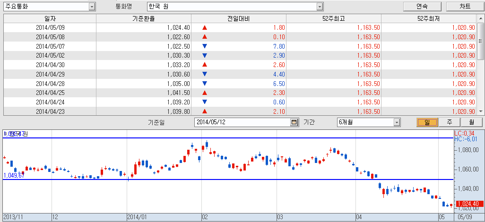The image size is (485, 222).
Task: Click the up arrow in 2014/05/09 row
Action: point(204,27)
